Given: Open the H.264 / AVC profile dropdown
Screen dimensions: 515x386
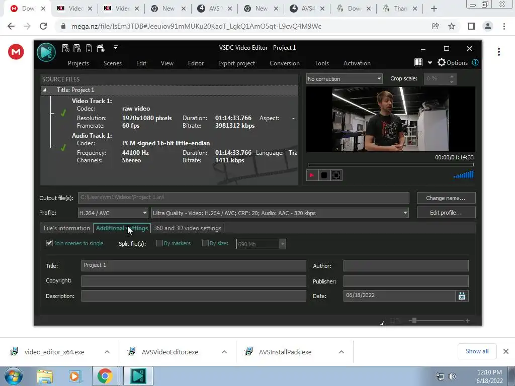Looking at the screenshot, I should tap(113, 213).
